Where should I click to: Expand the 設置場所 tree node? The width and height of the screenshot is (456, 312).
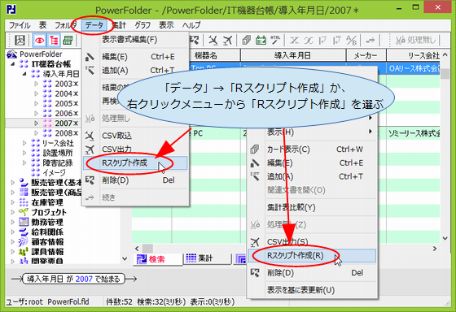(x=24, y=153)
